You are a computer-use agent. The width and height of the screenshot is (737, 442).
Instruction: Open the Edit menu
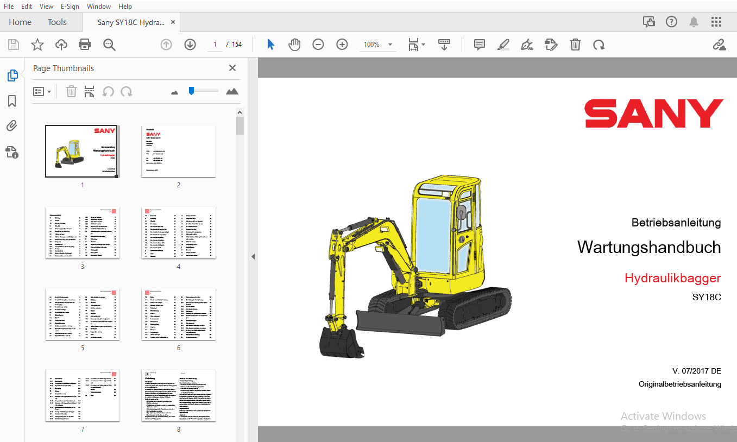(x=27, y=7)
